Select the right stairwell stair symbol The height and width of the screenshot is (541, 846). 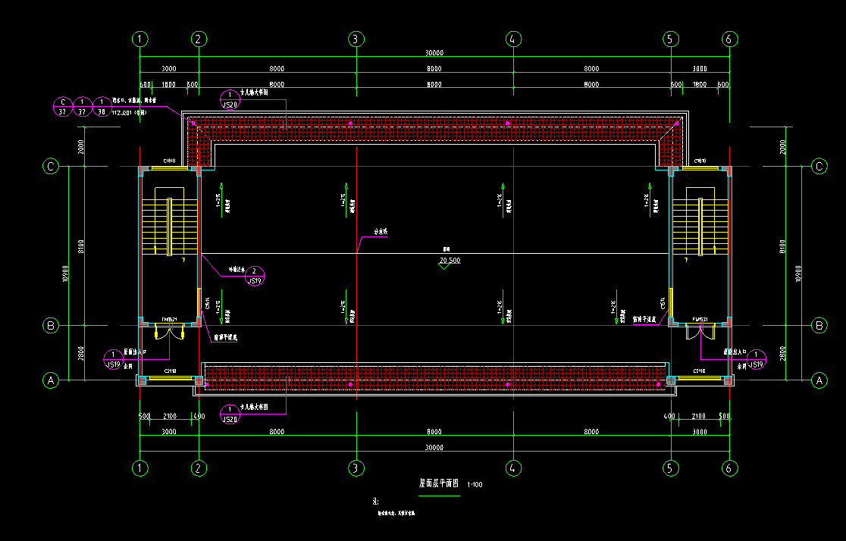coord(700,226)
